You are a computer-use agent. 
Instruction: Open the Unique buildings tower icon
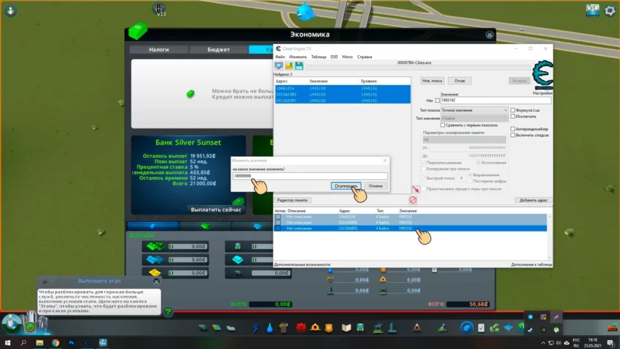(x=392, y=328)
